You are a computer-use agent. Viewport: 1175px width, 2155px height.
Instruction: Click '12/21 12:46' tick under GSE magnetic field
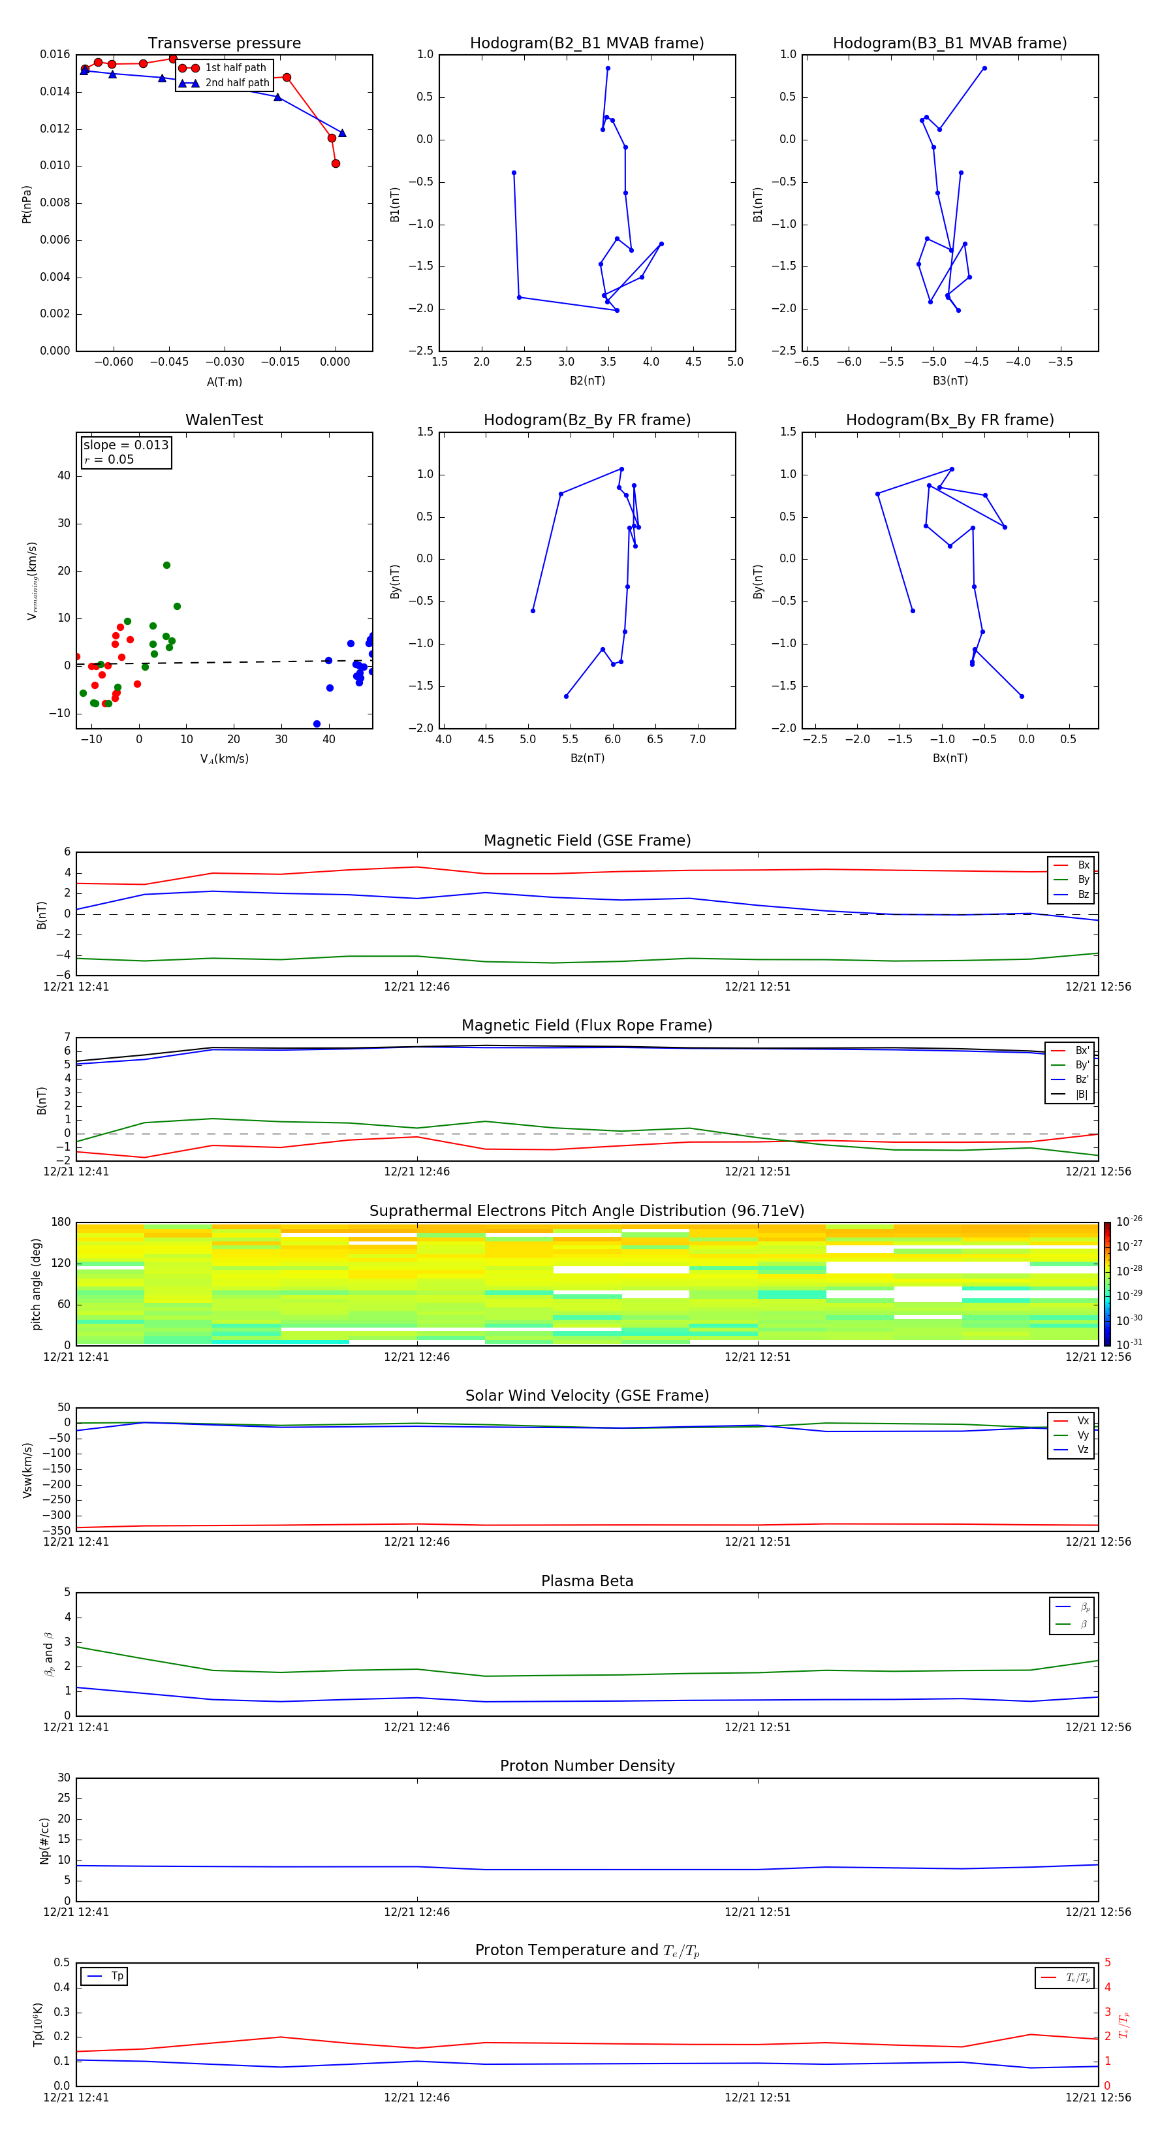(416, 987)
